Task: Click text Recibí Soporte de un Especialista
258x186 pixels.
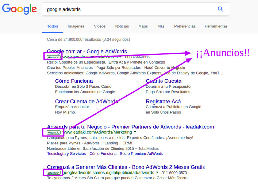Action: click(x=76, y=62)
